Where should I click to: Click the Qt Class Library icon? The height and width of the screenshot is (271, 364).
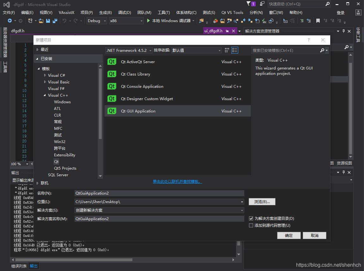pos(112,74)
